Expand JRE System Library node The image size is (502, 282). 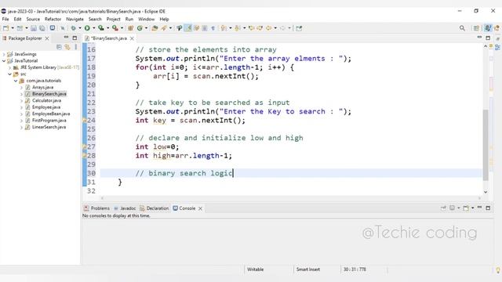pyautogui.click(x=9, y=67)
